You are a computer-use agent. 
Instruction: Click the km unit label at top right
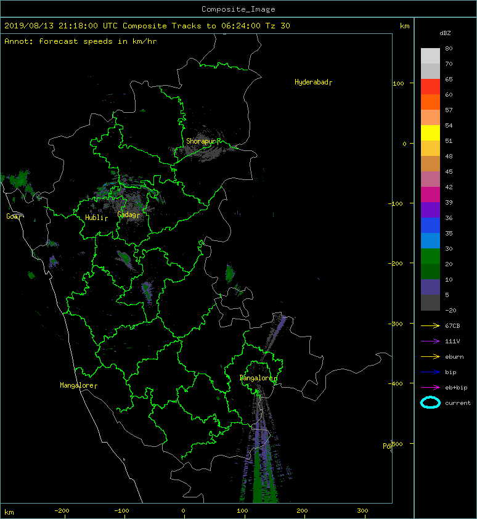[x=404, y=26]
